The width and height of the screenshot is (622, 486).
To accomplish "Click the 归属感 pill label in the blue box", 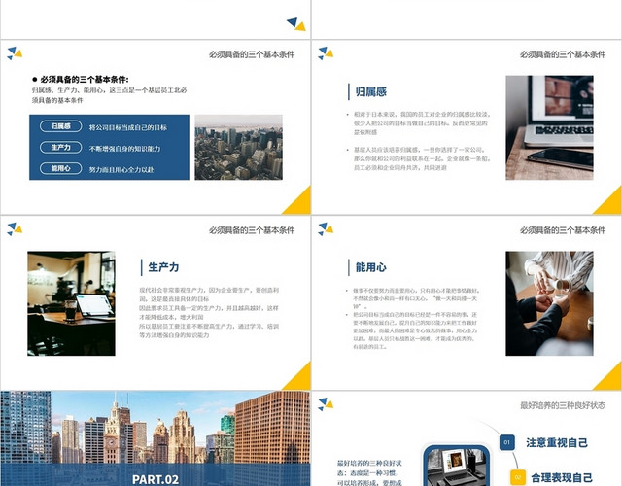I will (60, 126).
